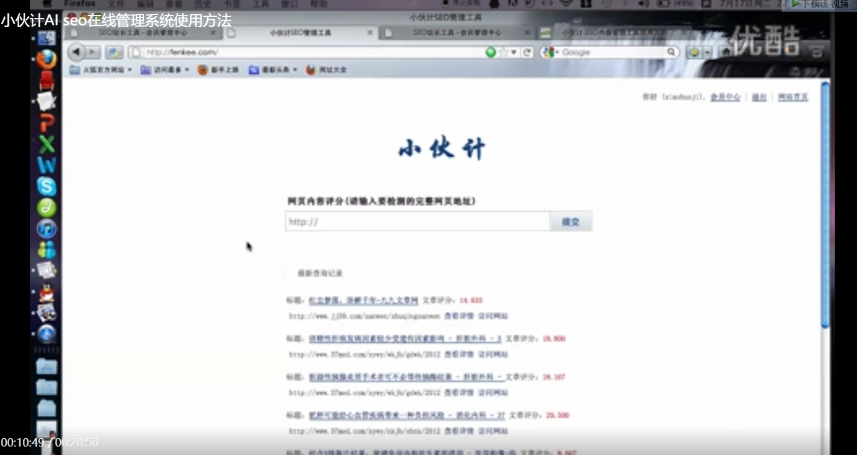Open the 编辑 menu
Image resolution: width=857 pixels, height=455 pixels.
145,4
